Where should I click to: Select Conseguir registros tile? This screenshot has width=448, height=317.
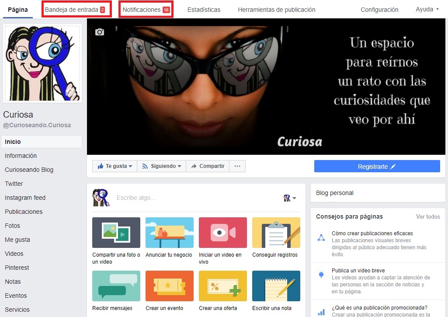tap(276, 237)
